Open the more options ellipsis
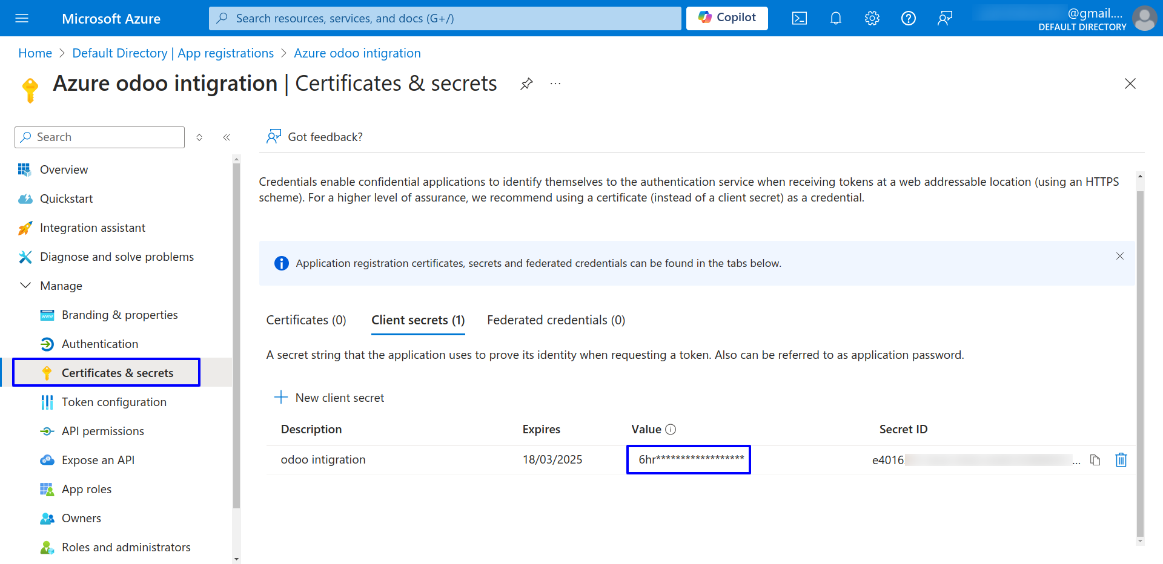The height and width of the screenshot is (564, 1163). pos(555,84)
